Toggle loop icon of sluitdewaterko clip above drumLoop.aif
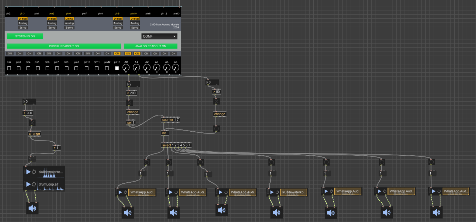The image size is (476, 222). coord(34,172)
